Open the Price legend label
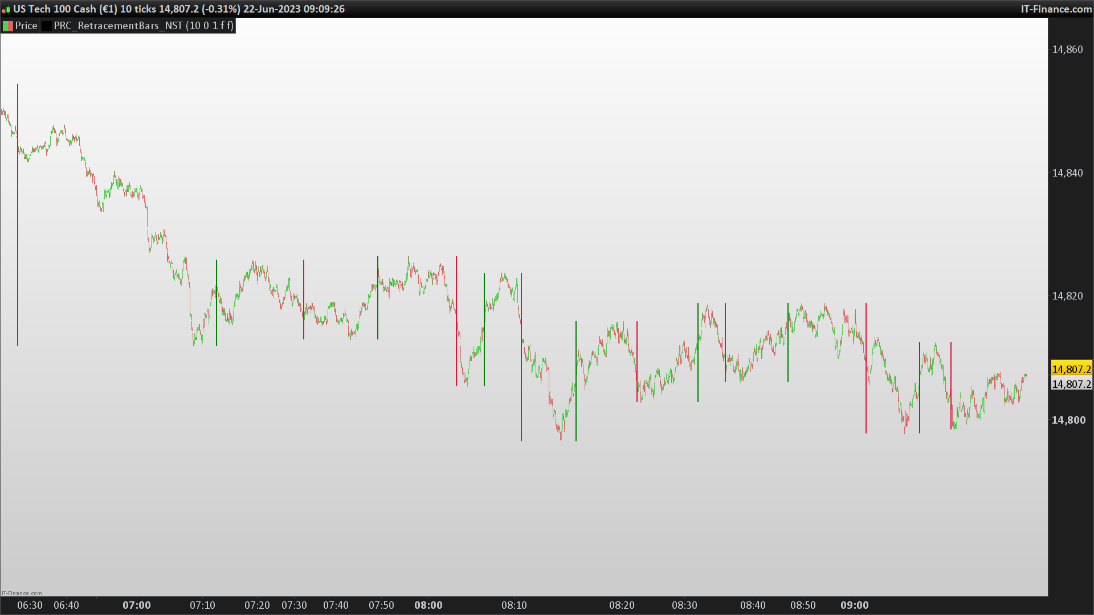This screenshot has height=615, width=1094. tap(26, 26)
